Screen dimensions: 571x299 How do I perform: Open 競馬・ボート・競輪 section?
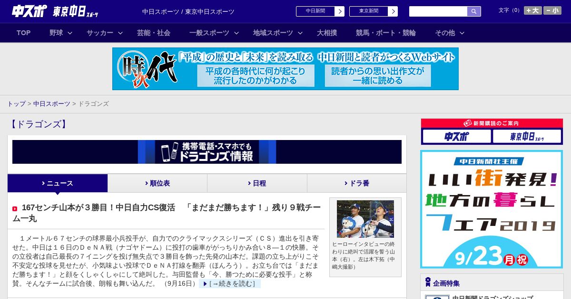tap(386, 33)
